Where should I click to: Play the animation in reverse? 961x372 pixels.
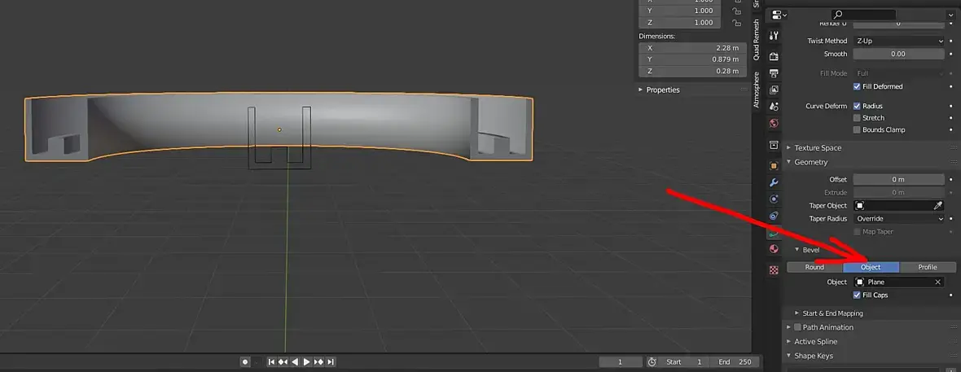pos(295,362)
